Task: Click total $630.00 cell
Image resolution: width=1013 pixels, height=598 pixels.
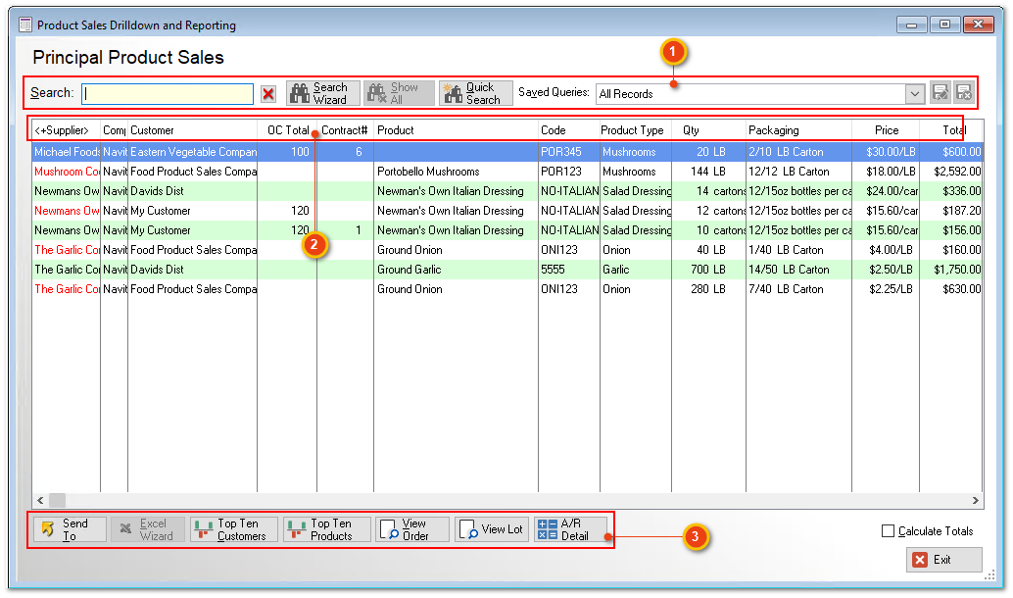Action: click(x=951, y=289)
